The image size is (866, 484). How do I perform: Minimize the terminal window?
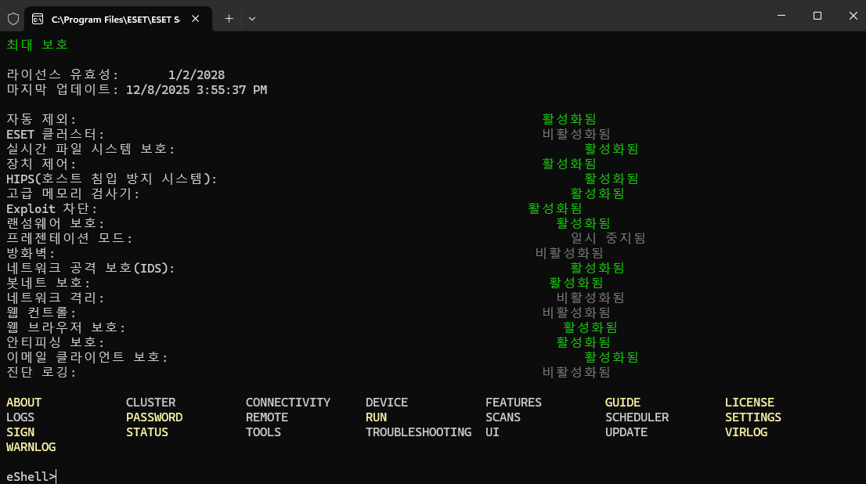pyautogui.click(x=781, y=16)
